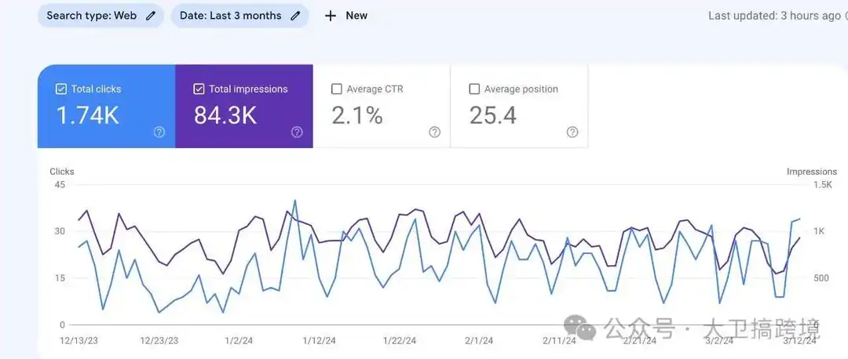Edit the Search type: Web filter pencil icon
This screenshot has height=359, width=848.
[x=151, y=16]
